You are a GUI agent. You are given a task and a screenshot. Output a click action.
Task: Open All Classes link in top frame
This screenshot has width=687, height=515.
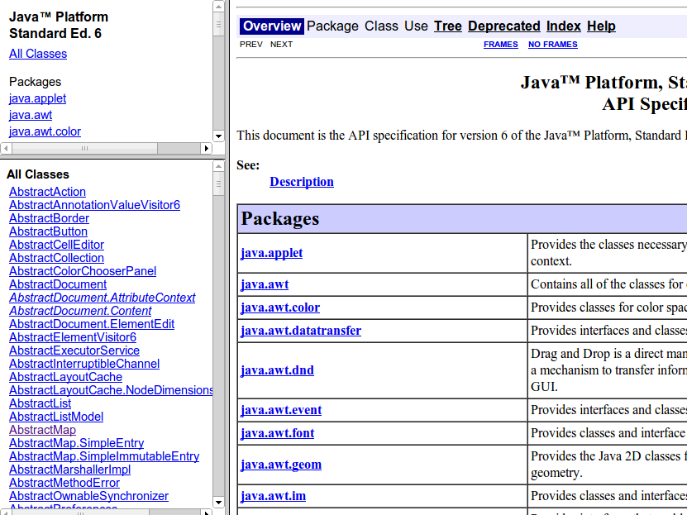click(x=38, y=54)
